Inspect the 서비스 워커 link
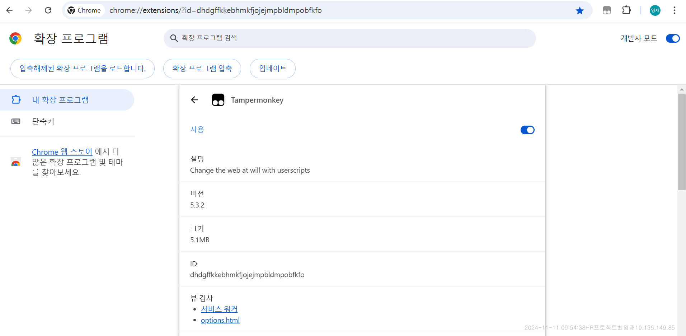This screenshot has height=336, width=686. 219,309
